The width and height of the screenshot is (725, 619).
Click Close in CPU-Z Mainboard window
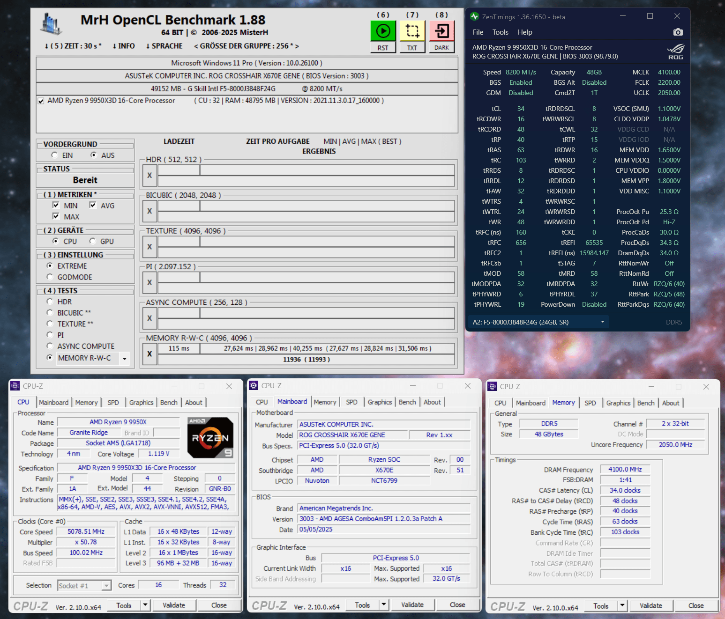tap(457, 604)
